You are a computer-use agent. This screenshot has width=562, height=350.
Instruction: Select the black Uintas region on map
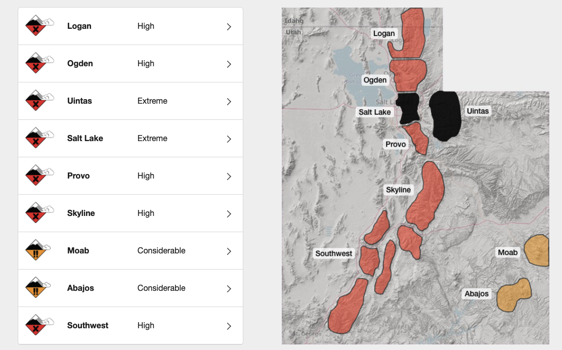tap(445, 115)
